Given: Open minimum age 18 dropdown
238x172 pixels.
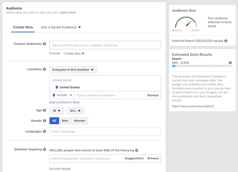Looking at the screenshot, I should (x=57, y=111).
